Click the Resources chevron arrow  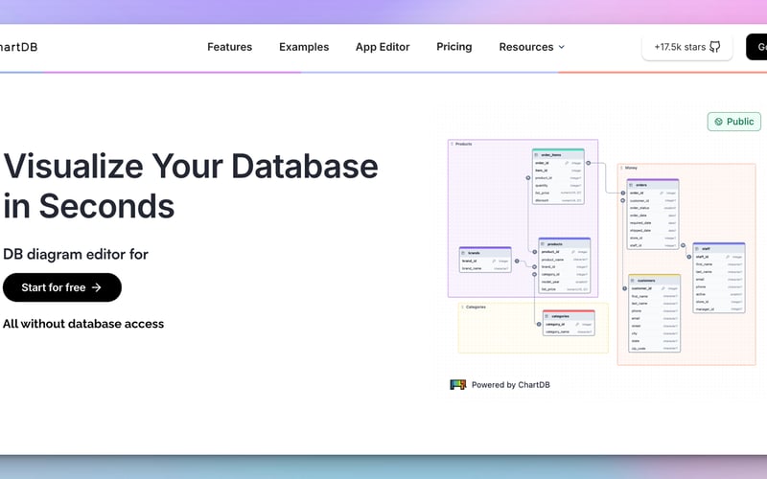click(562, 47)
